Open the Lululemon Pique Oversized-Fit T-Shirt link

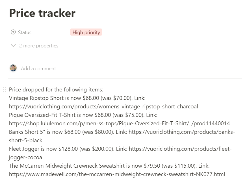point(120,123)
